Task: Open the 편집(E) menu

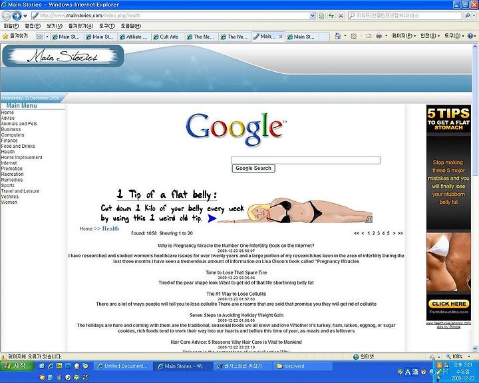Action: pos(33,26)
